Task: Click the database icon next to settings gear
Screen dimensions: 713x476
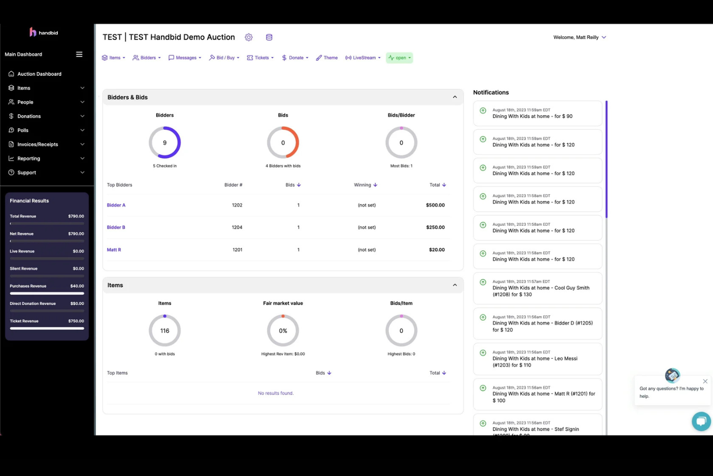Action: (x=269, y=37)
